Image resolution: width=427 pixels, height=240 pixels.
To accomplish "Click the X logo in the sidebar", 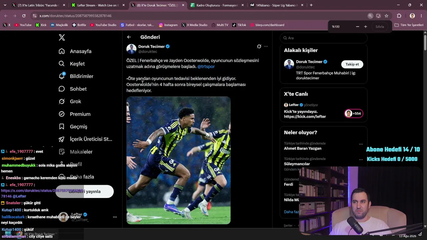I will [x=62, y=37].
